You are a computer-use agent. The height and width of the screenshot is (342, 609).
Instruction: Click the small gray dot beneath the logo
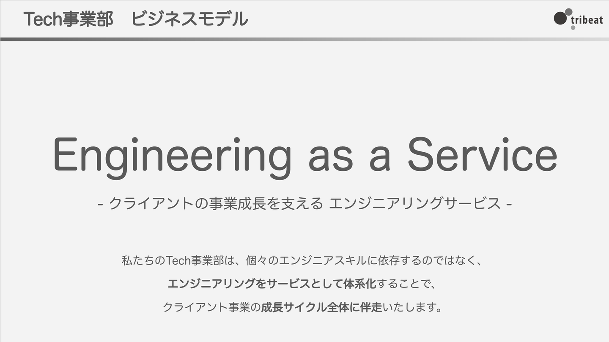[573, 27]
